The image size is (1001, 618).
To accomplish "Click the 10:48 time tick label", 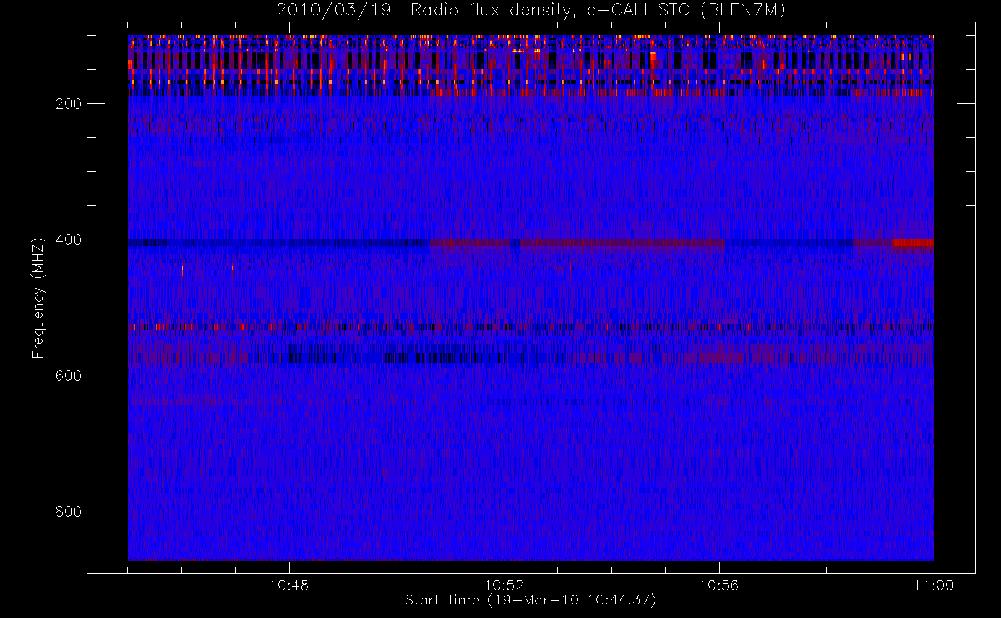I will pos(289,585).
